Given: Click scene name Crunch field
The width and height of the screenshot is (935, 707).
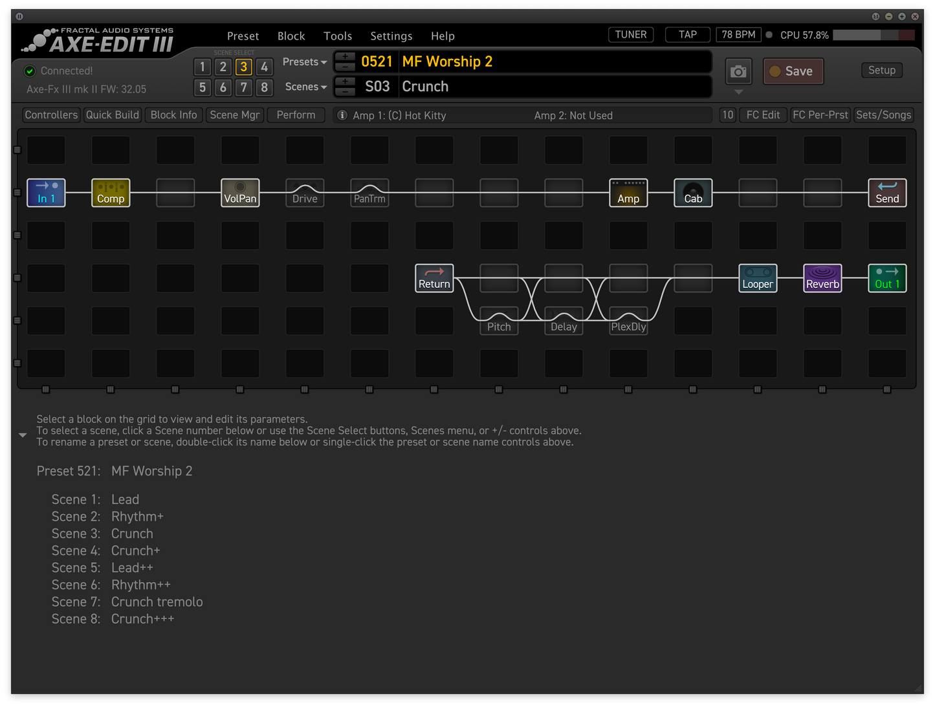Looking at the screenshot, I should pyautogui.click(x=555, y=87).
